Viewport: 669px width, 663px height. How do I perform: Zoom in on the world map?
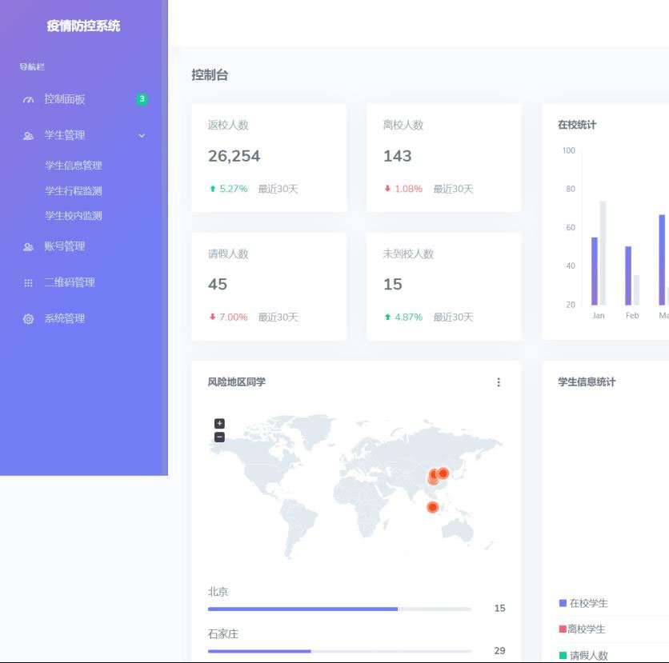(x=219, y=423)
